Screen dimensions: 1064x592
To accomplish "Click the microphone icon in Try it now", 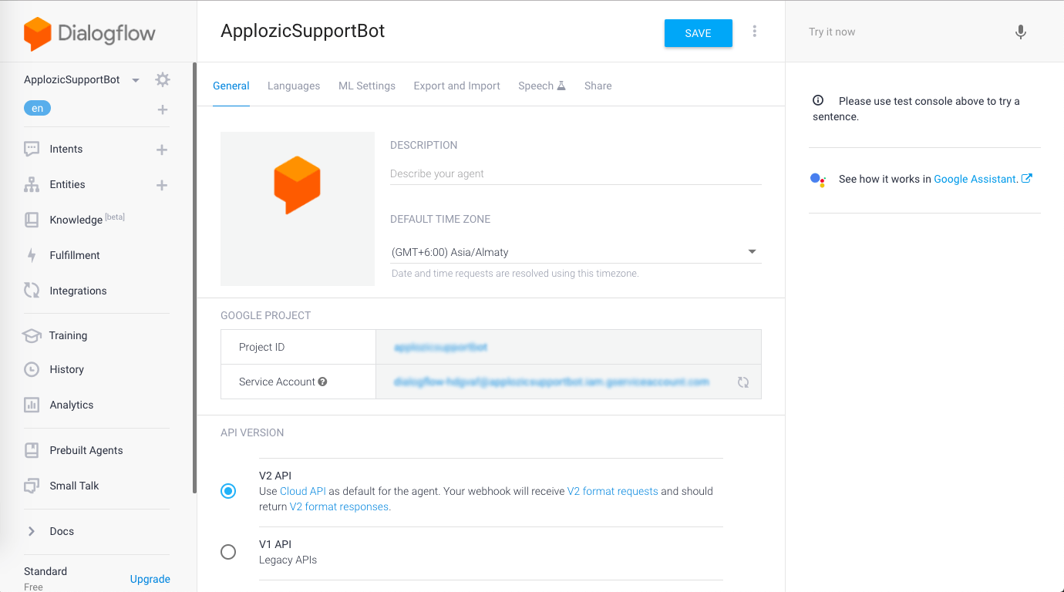I will click(x=1021, y=32).
